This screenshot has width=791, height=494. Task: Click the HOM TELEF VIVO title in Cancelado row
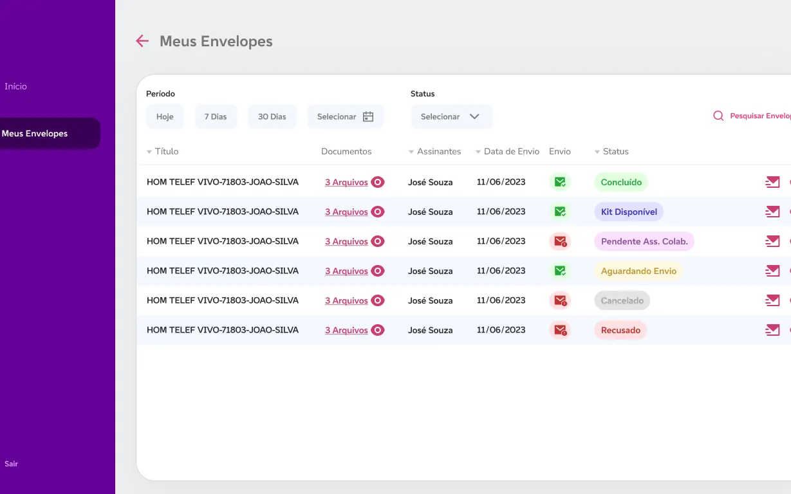(x=223, y=300)
